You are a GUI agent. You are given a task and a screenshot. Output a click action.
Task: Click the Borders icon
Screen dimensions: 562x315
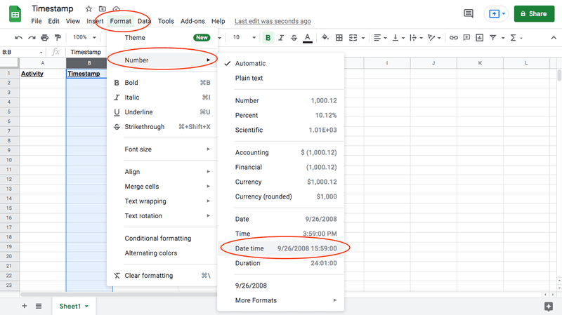(x=339, y=38)
